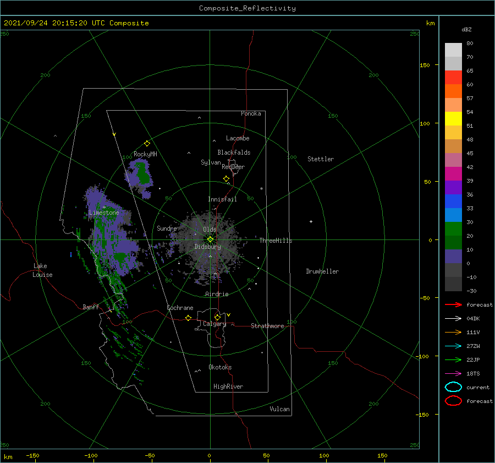Click the Composite_Reflectivity title
Viewport: 495px width, 463px height.
pyautogui.click(x=248, y=8)
